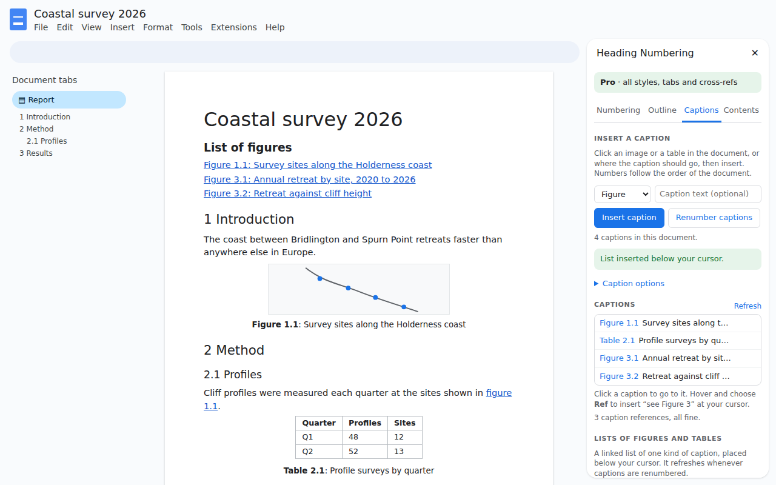Switch to the Numbering tab
This screenshot has height=485, width=776.
[618, 110]
